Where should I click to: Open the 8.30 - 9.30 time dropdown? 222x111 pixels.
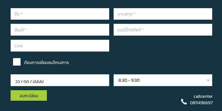click(163, 80)
